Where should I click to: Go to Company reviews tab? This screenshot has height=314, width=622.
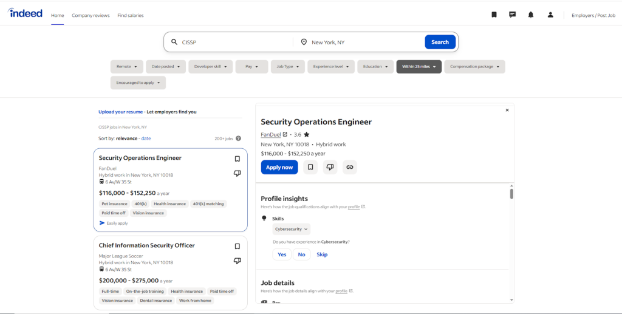pos(91,15)
